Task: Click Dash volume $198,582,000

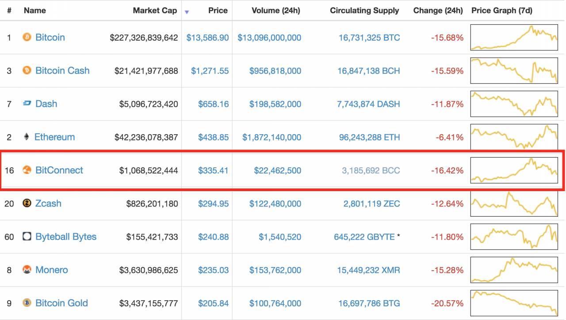Action: coord(275,104)
